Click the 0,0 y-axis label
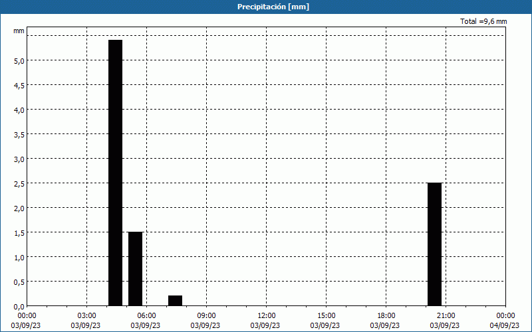Screen dimensions: 532x332 point(19,307)
